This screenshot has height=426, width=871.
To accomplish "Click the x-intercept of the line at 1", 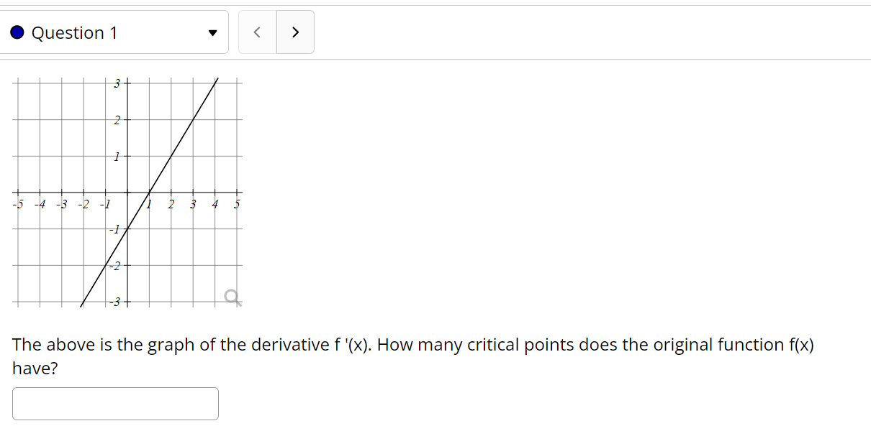I will pos(150,192).
